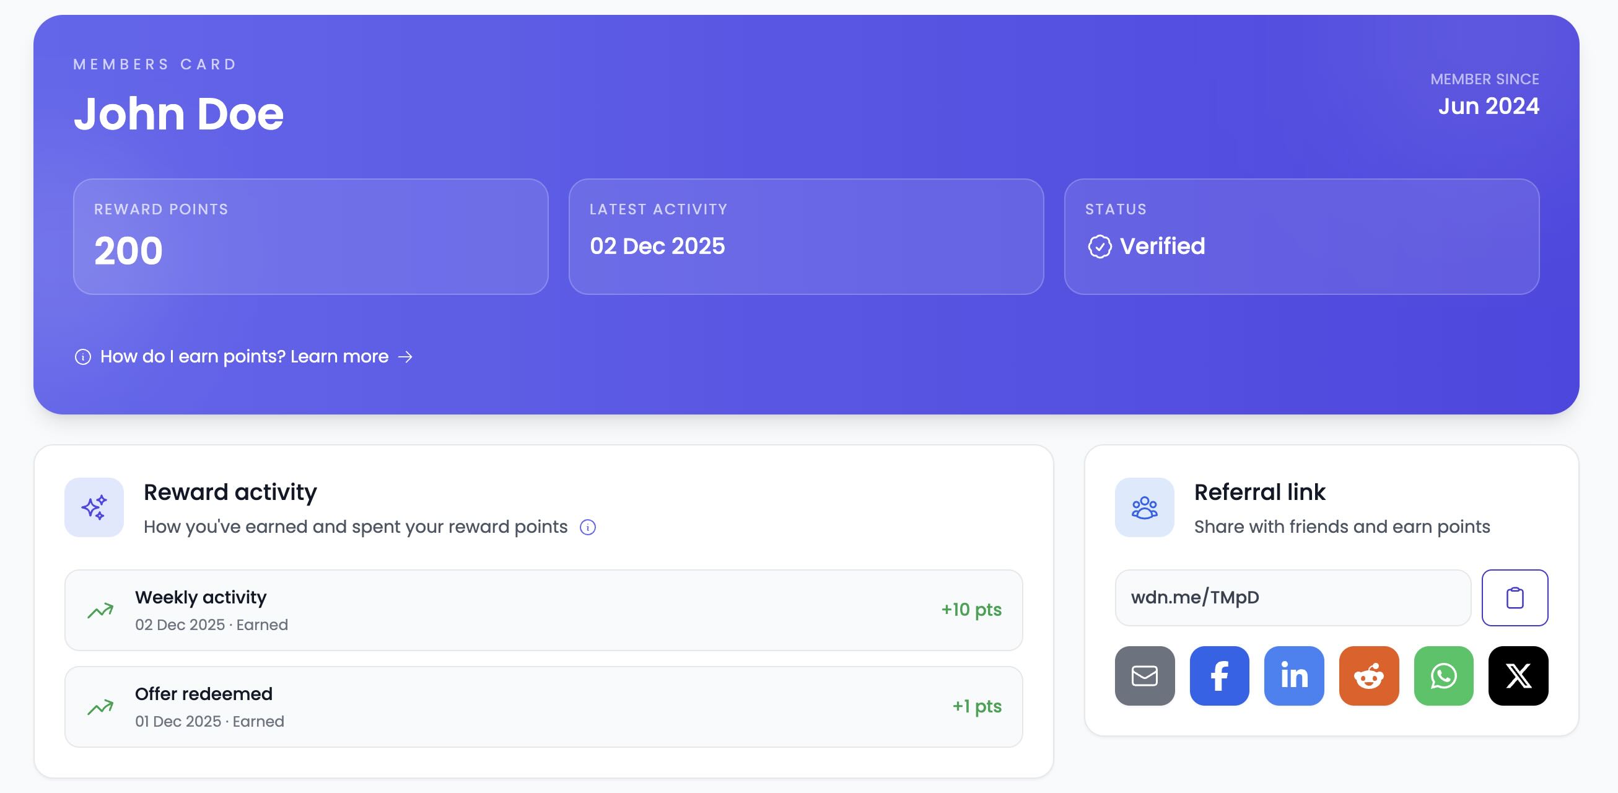Click the people icon on Referral link panel
Image resolution: width=1618 pixels, height=793 pixels.
tap(1144, 508)
